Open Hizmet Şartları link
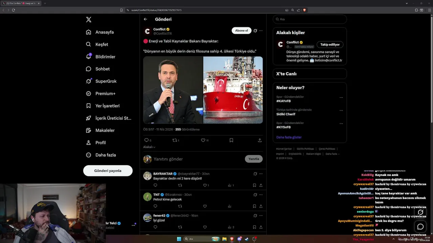Viewport: 433px width, 243px height. click(x=284, y=149)
